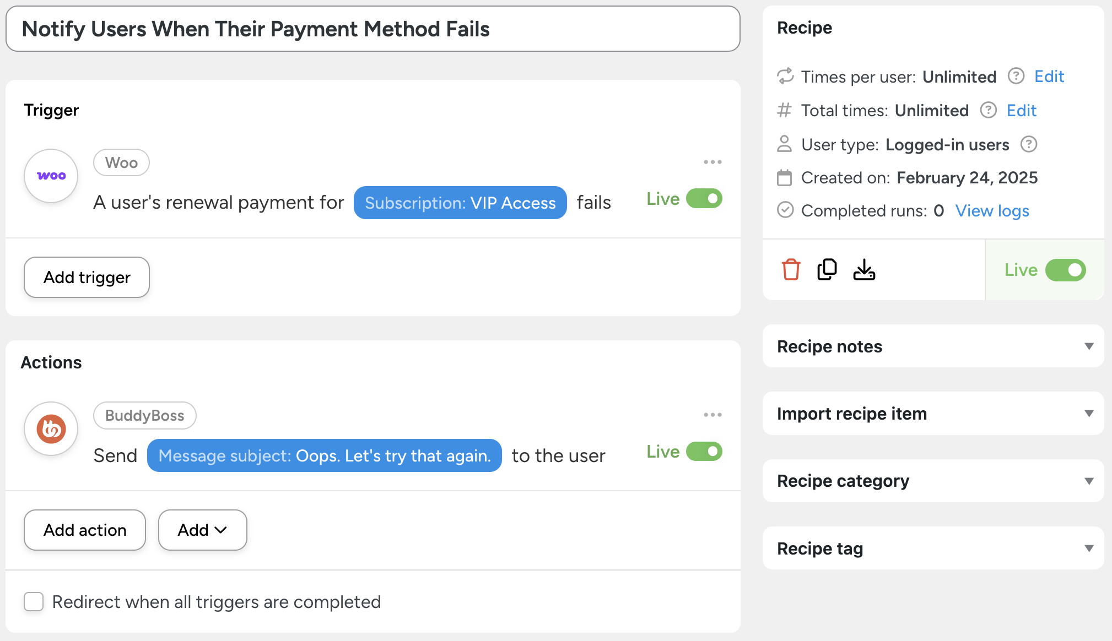
Task: Click the duplicate recipe copy icon
Action: click(x=827, y=270)
